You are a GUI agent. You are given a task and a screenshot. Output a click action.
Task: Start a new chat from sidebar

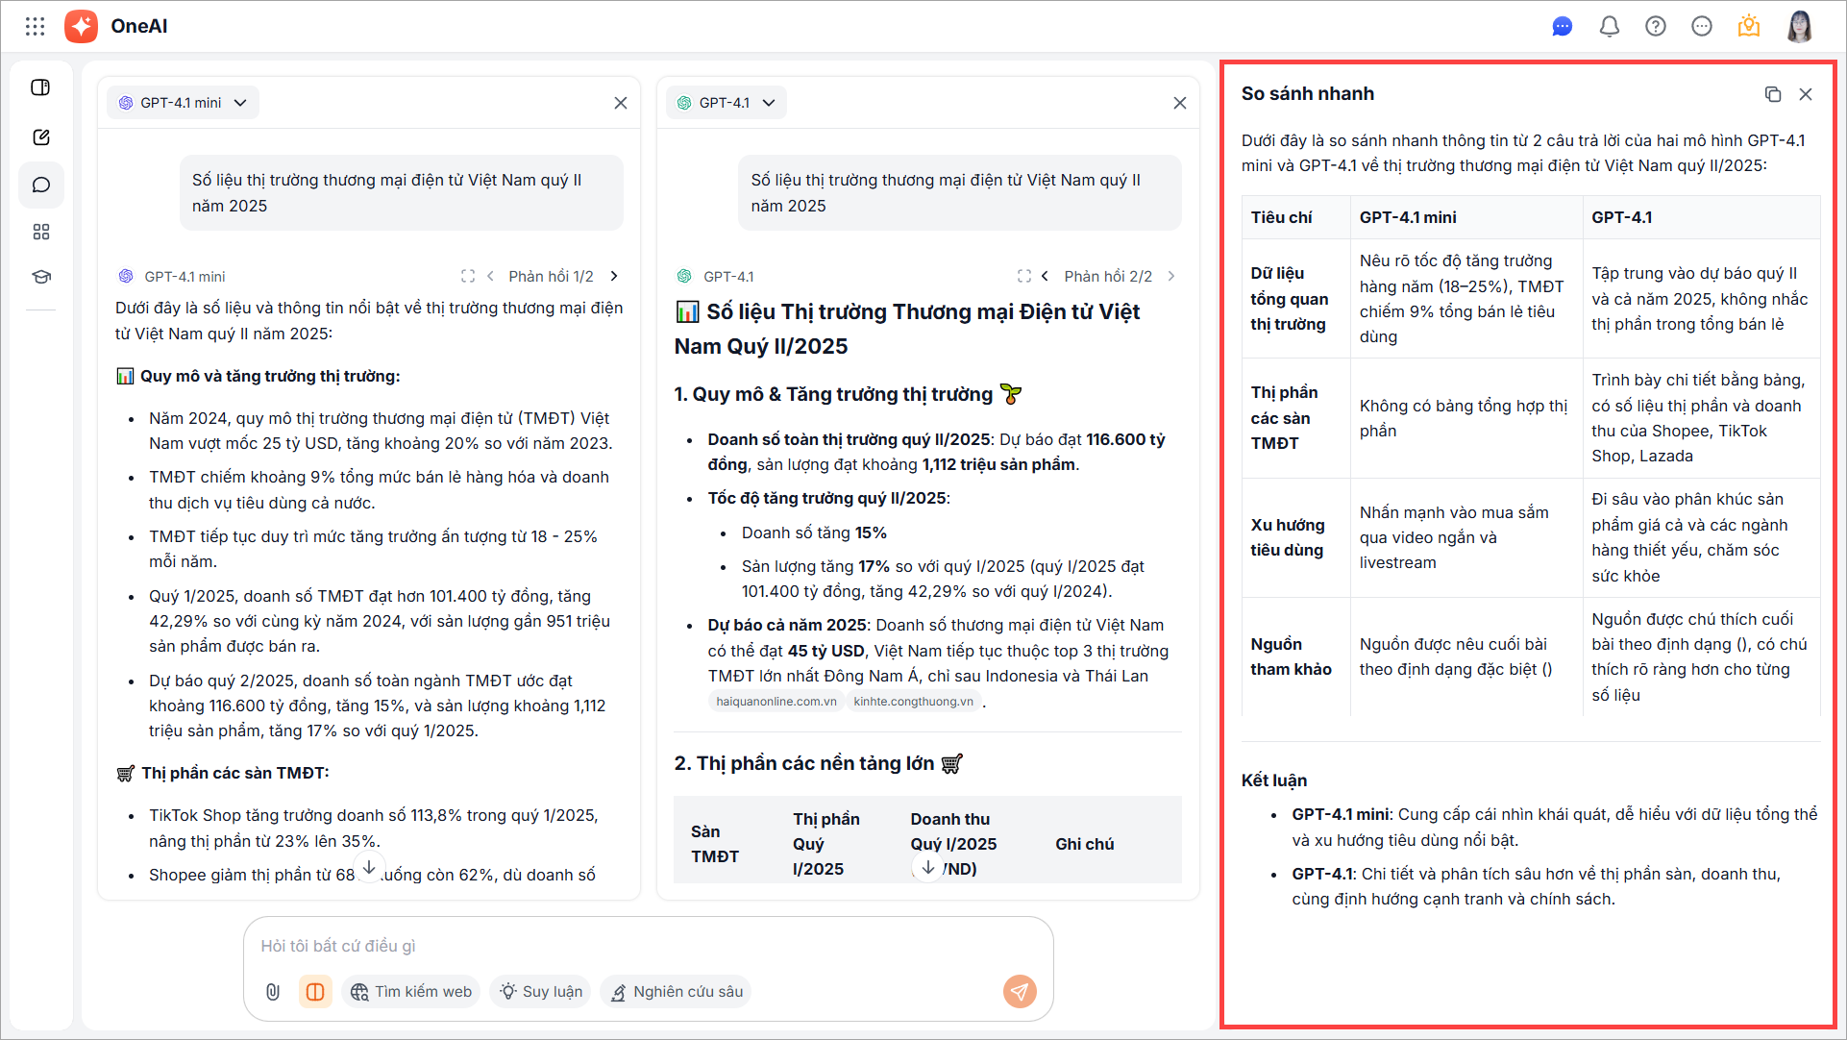[x=41, y=137]
